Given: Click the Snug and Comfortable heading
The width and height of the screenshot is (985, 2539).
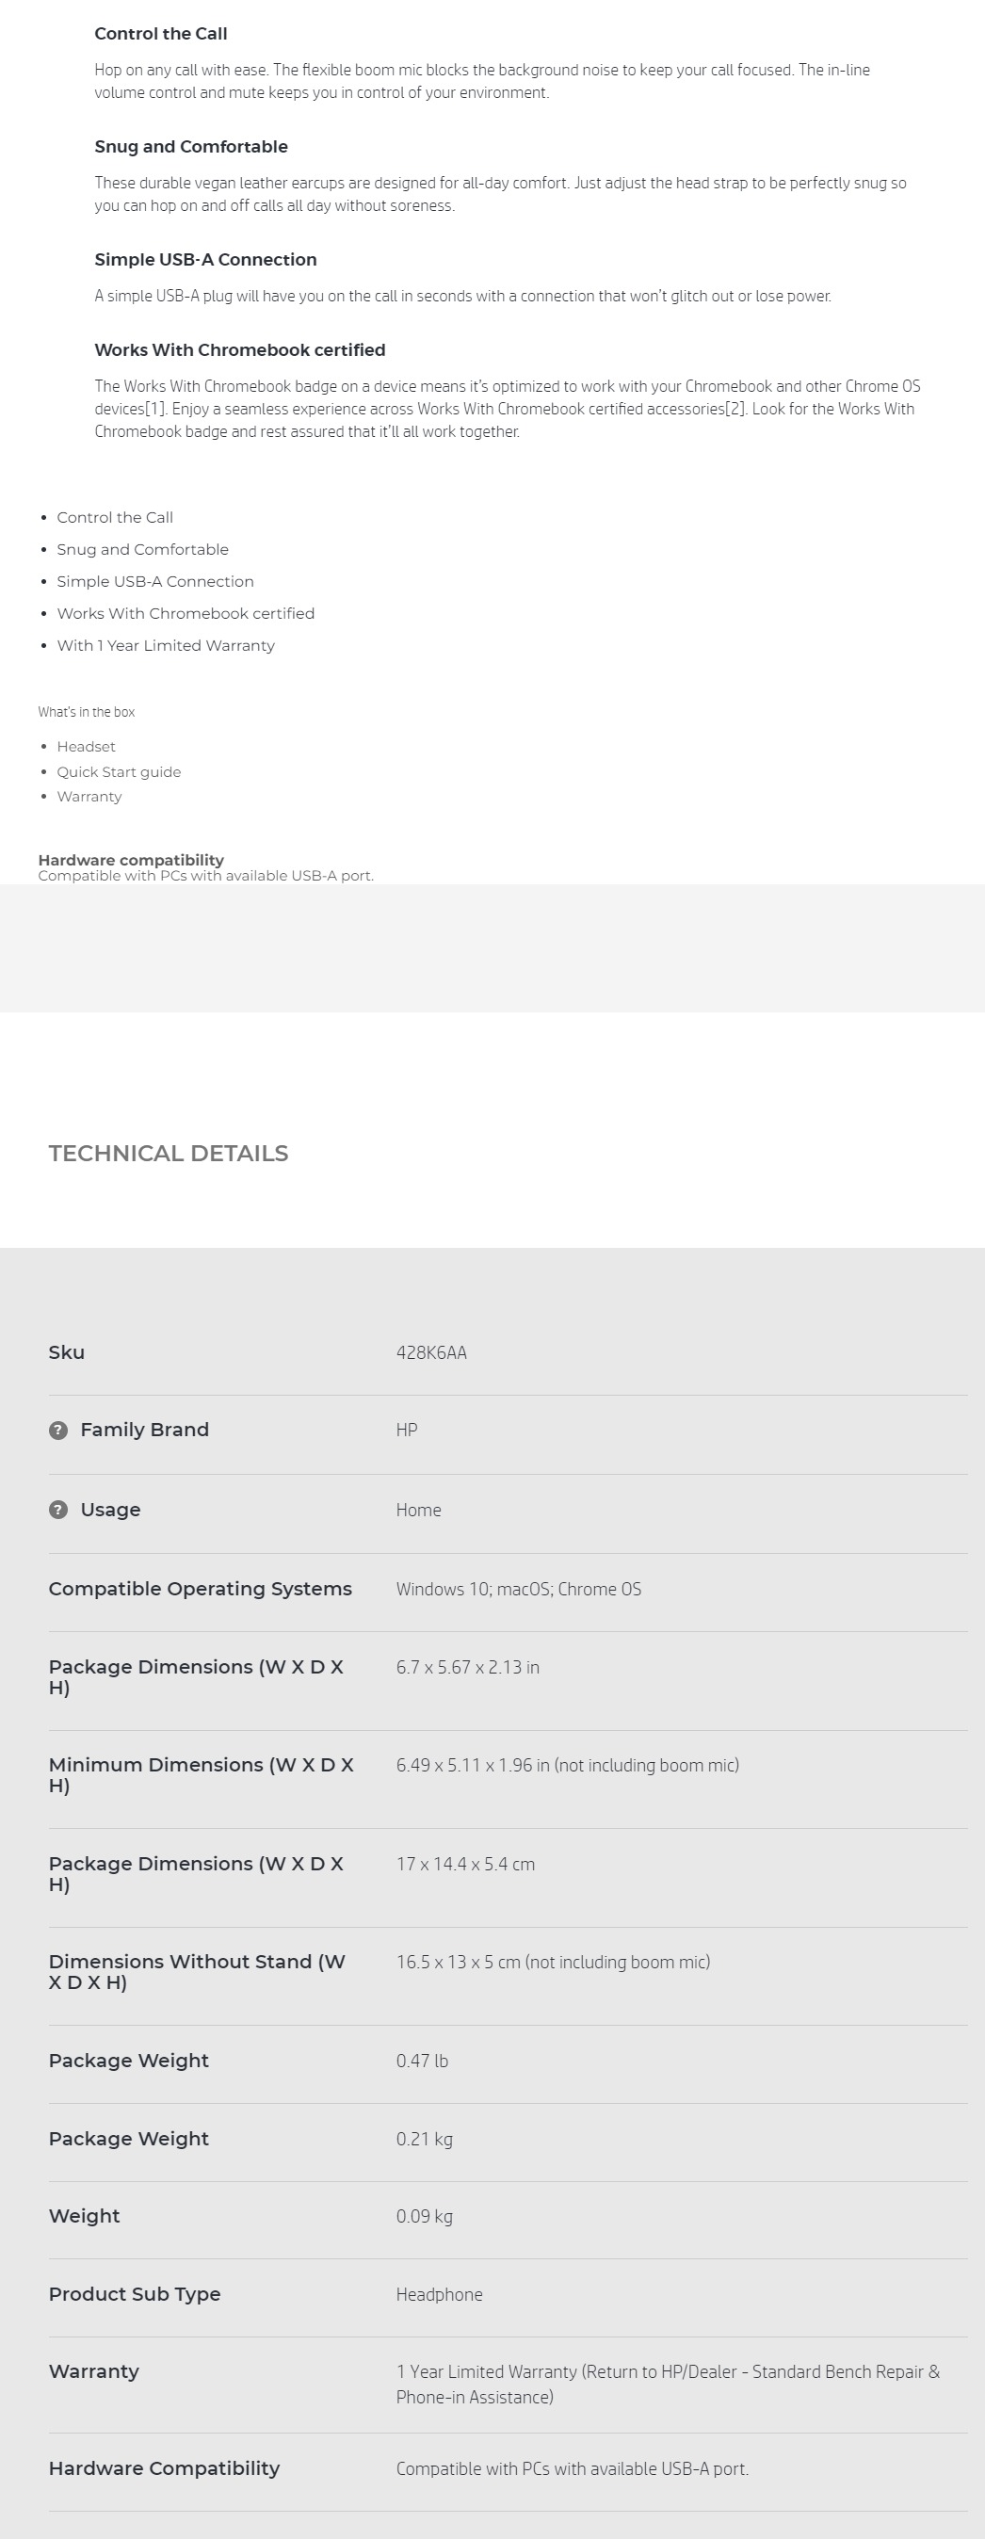Looking at the screenshot, I should click(191, 147).
